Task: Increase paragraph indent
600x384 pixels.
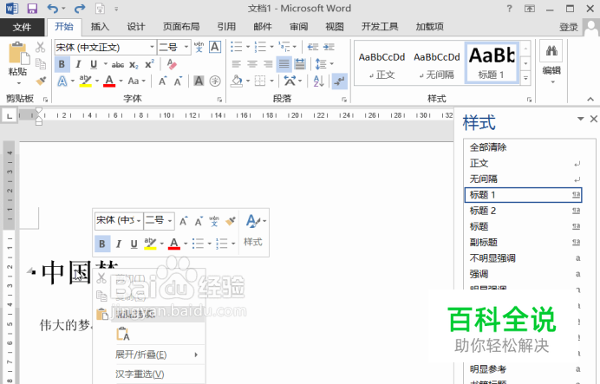Action: (329, 47)
